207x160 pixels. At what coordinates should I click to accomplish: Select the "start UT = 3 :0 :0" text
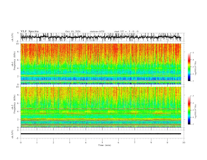click(x=126, y=31)
